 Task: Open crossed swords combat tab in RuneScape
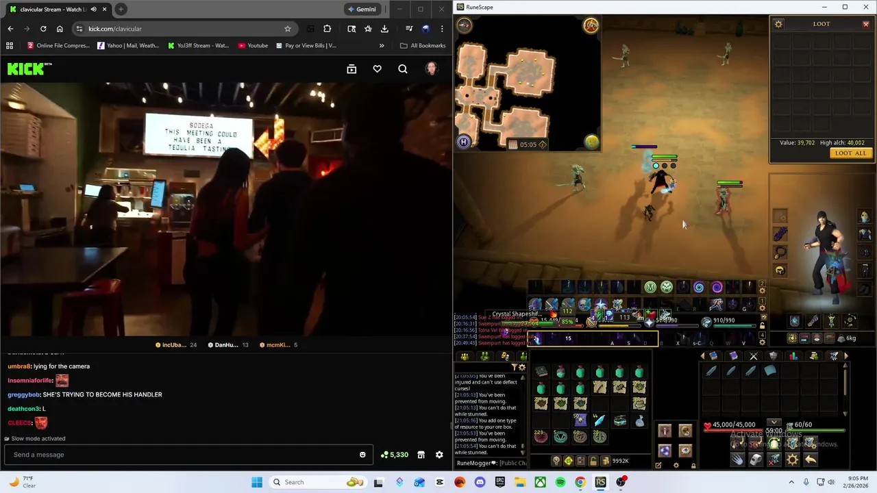753,356
